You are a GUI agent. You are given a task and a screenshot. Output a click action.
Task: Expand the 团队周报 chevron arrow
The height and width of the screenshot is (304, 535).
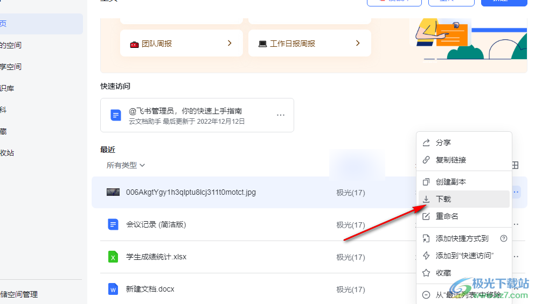point(230,43)
